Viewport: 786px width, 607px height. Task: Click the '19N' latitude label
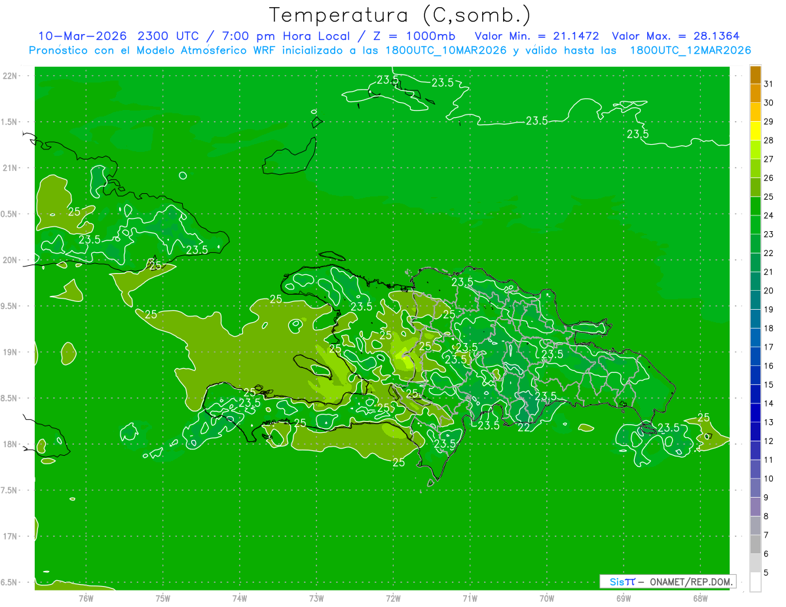pos(10,352)
